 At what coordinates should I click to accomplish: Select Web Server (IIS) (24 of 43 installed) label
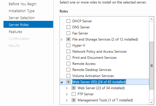point(99,82)
